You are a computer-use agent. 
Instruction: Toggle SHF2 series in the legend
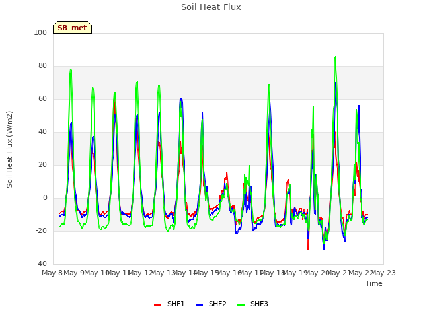(211, 304)
